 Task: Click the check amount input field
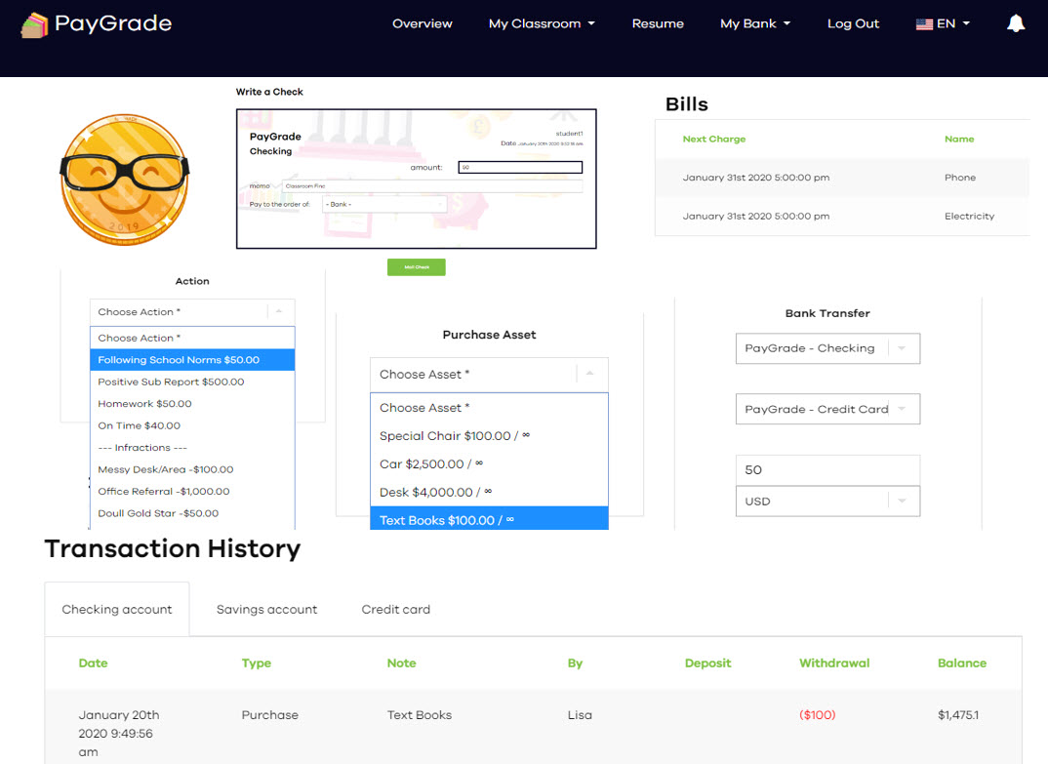pos(520,167)
